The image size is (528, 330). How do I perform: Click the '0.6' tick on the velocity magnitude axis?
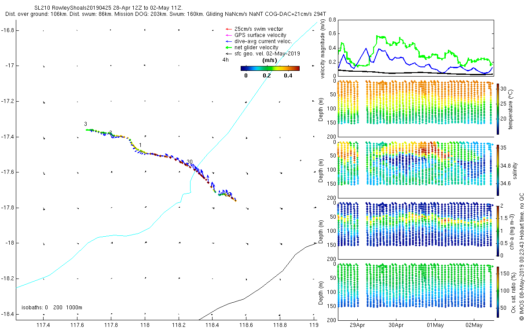(x=332, y=33)
